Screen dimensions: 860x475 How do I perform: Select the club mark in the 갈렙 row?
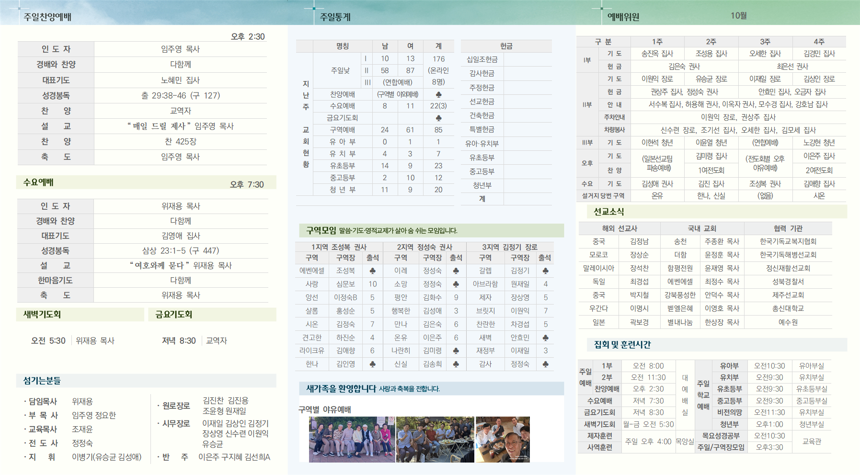coord(545,271)
